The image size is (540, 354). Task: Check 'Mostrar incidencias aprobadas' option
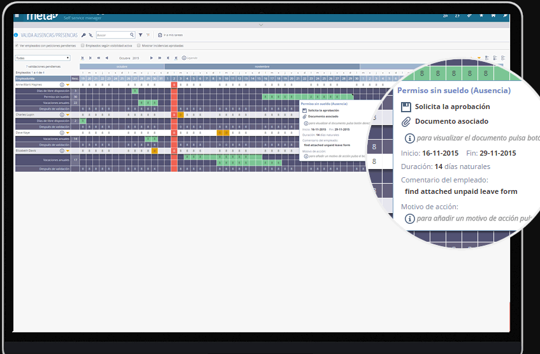139,46
